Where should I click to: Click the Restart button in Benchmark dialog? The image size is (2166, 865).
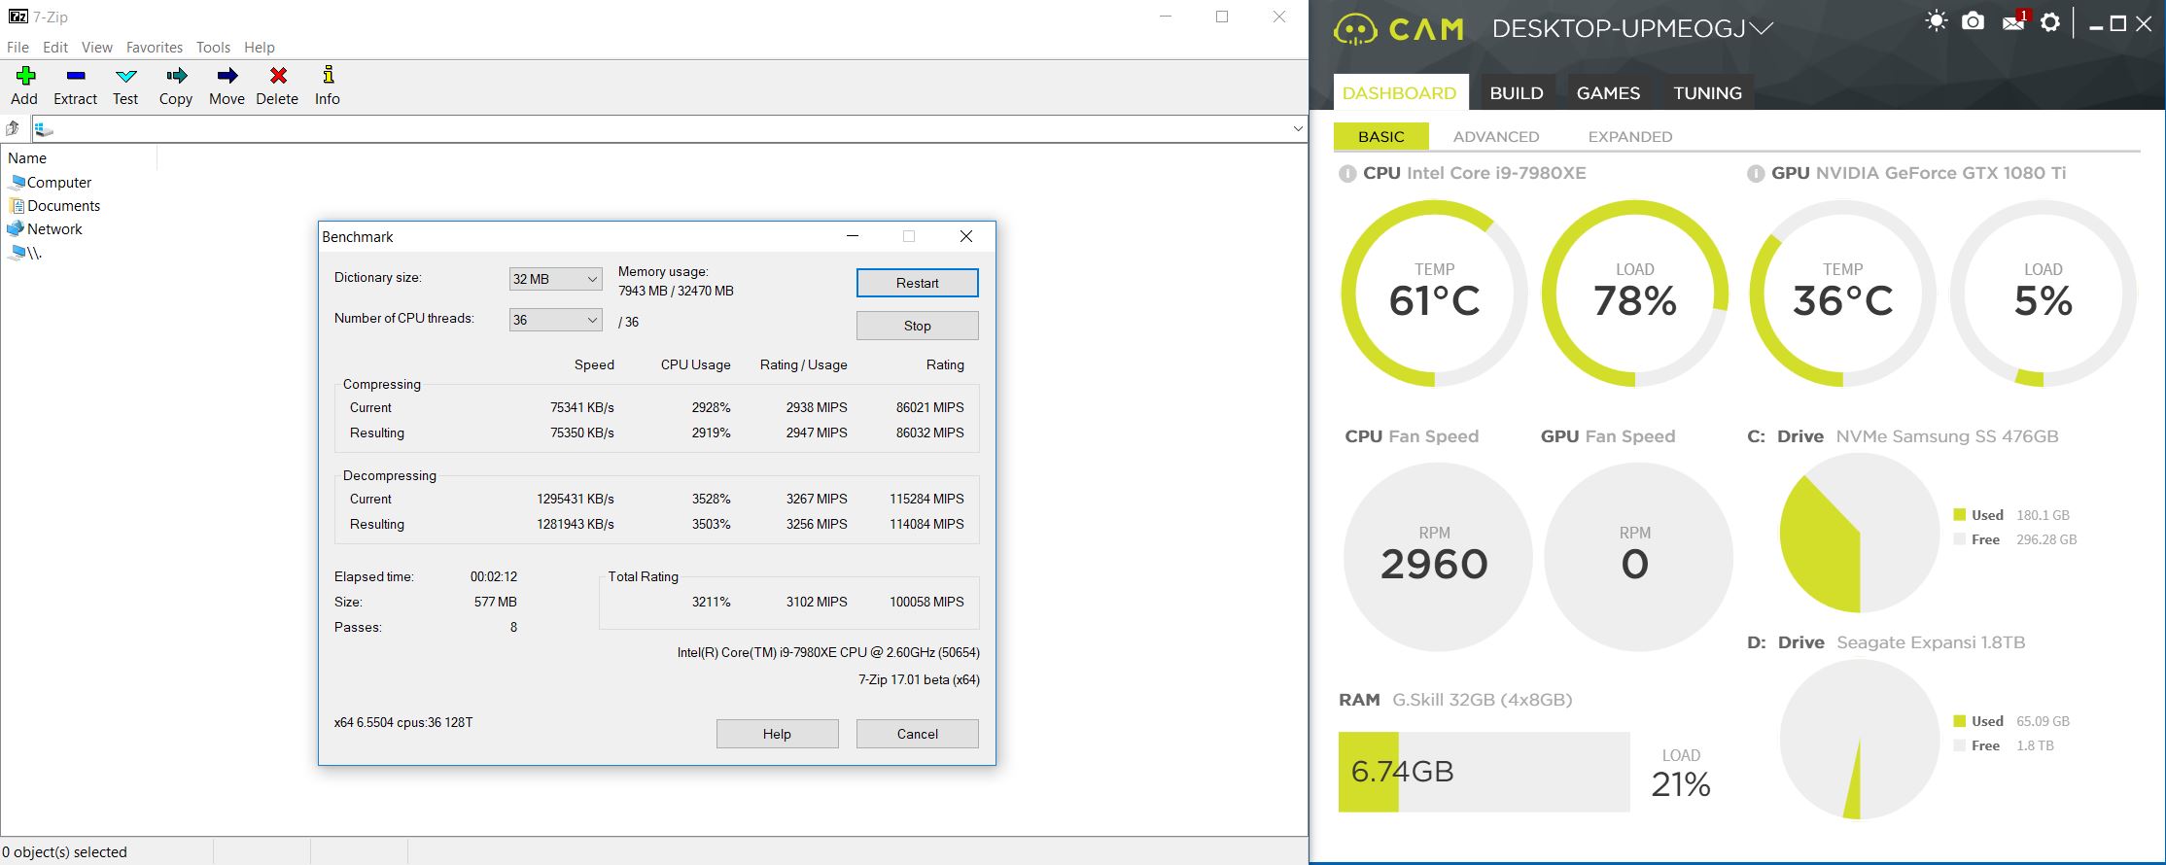tap(918, 283)
